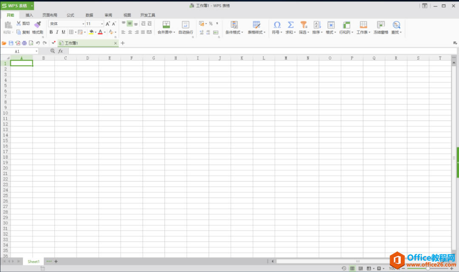Click the 排序 (Sort) icon
The height and width of the screenshot is (272, 459).
pyautogui.click(x=317, y=25)
